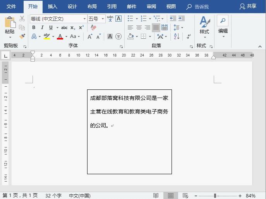
Task: Toggle subscript formatting
Action: (x=73, y=27)
